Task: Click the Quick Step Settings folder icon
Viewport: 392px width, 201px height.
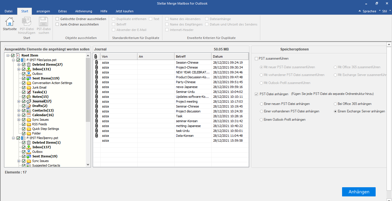Action: (29, 129)
